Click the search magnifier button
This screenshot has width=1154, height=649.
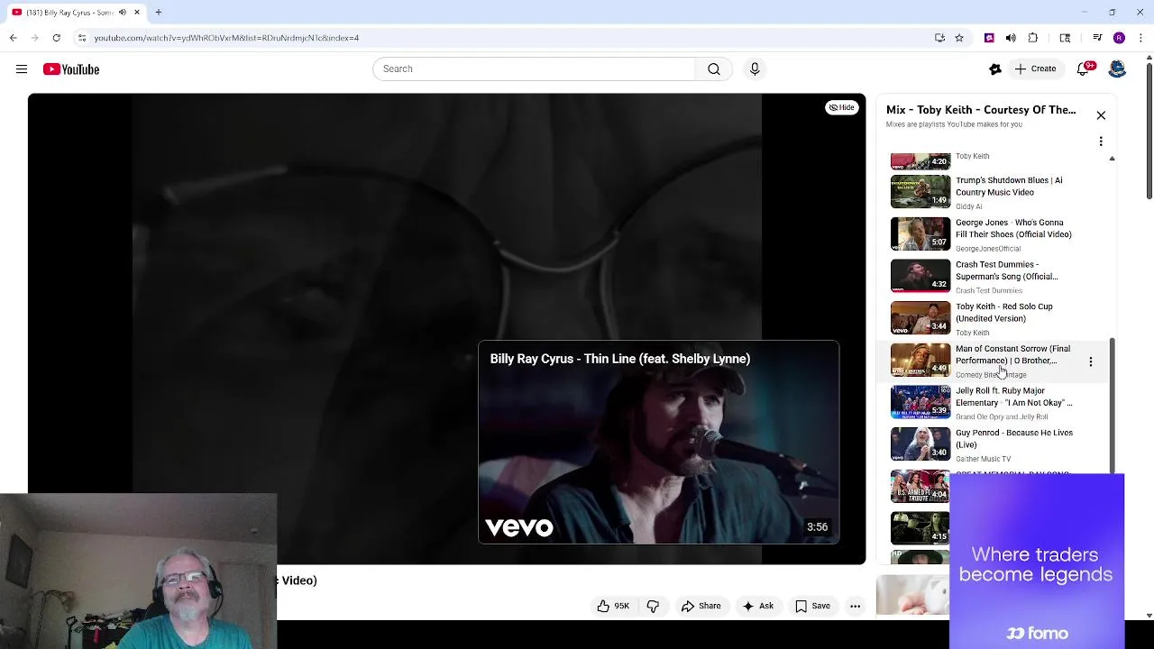click(713, 69)
